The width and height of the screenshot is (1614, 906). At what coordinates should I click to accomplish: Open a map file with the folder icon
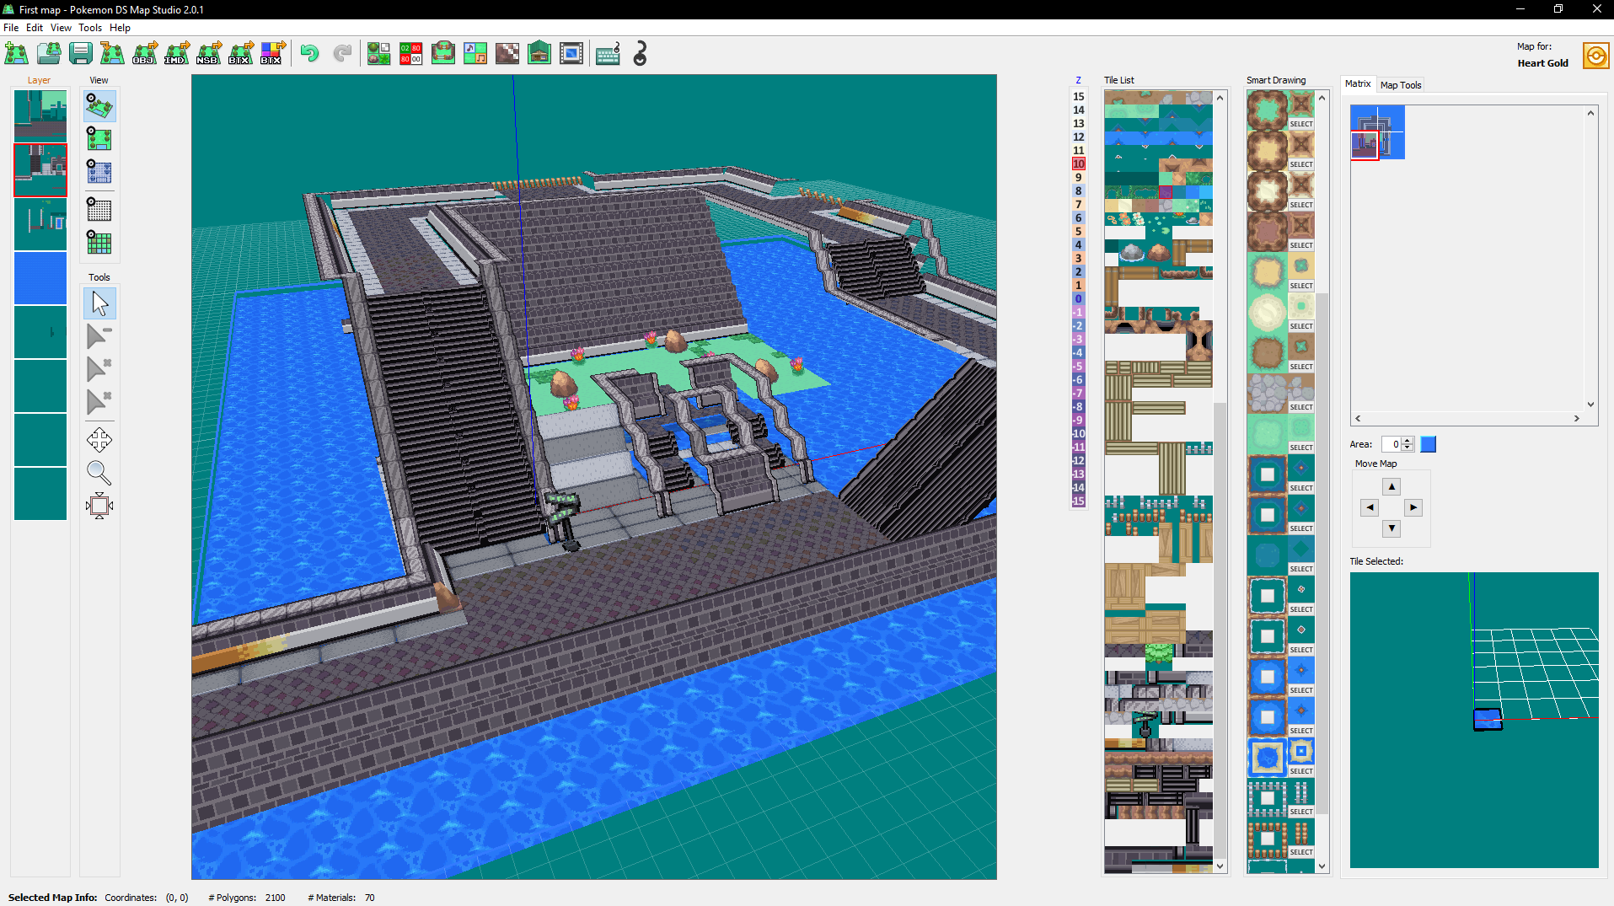[x=49, y=54]
